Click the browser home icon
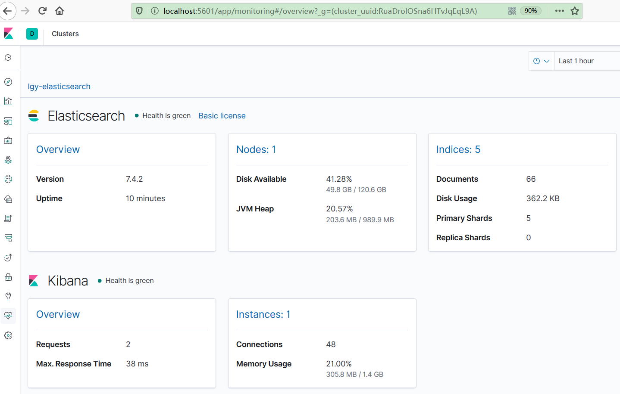Image resolution: width=620 pixels, height=394 pixels. coord(59,11)
